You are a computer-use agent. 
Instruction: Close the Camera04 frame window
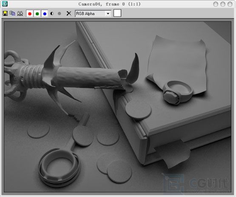click(x=230, y=4)
